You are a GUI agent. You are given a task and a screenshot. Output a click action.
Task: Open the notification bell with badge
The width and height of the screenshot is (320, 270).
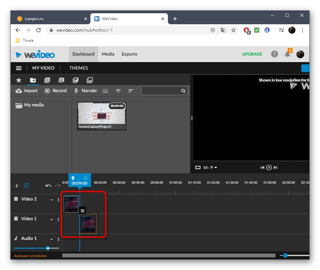point(287,55)
